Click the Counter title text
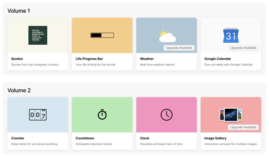Image resolution: width=269 pixels, height=157 pixels. coord(18,138)
